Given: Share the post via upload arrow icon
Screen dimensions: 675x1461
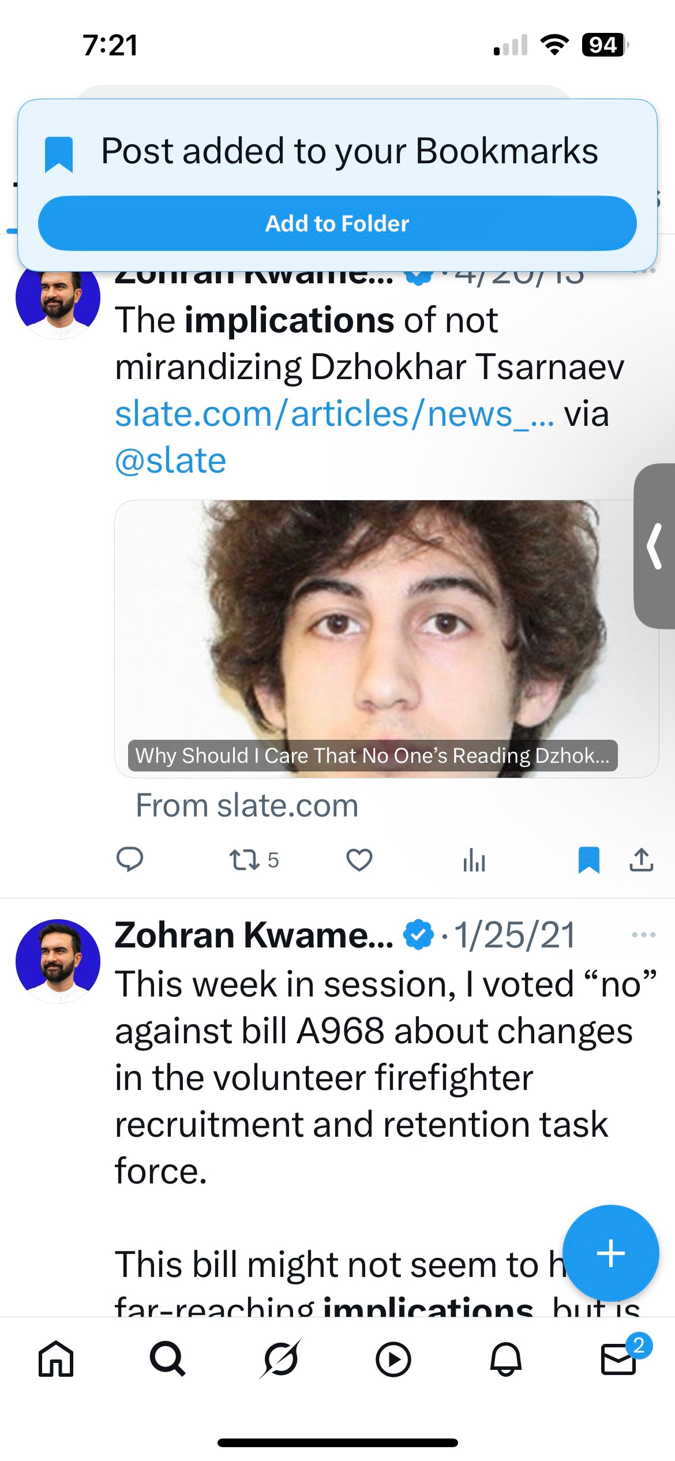Looking at the screenshot, I should pyautogui.click(x=641, y=860).
